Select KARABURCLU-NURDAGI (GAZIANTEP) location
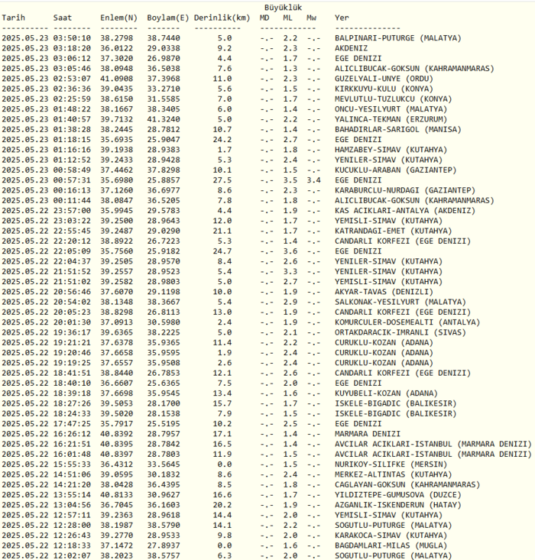This screenshot has height=560, width=535. point(405,190)
